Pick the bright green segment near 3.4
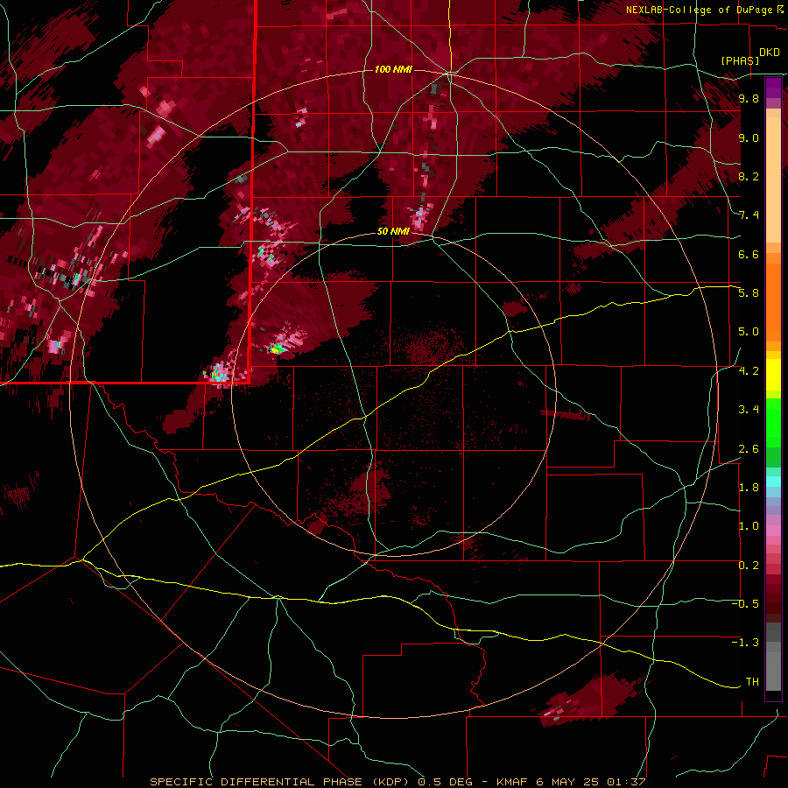This screenshot has height=788, width=788. point(773,422)
